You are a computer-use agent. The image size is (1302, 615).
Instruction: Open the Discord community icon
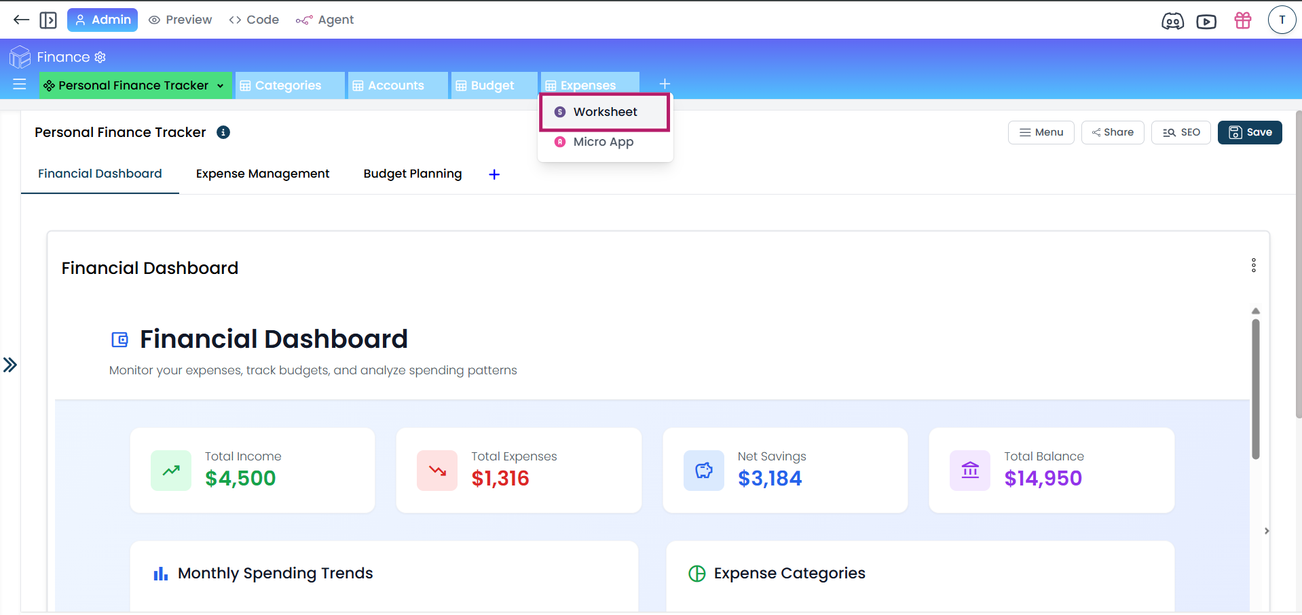click(1172, 21)
